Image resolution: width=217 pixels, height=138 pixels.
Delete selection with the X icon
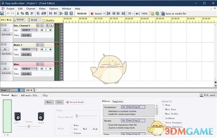point(32,13)
